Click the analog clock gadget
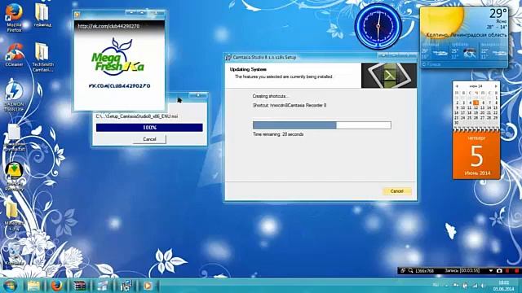The image size is (522, 293). [378, 26]
